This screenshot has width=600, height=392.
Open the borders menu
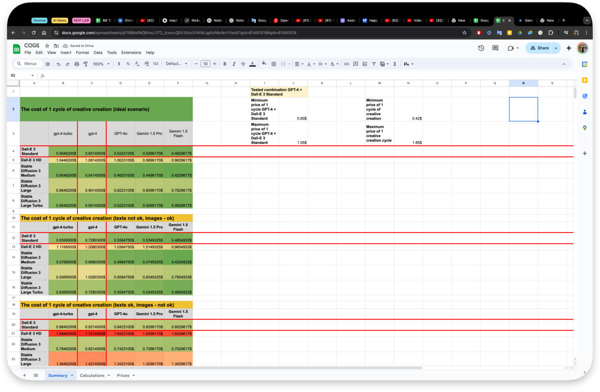point(273,64)
